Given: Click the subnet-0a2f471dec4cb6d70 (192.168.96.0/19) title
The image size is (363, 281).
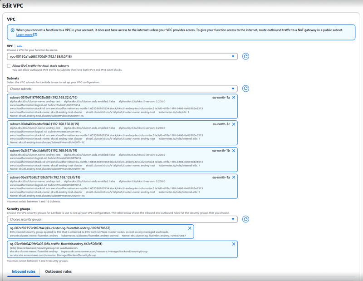Looking at the screenshot, I should tap(44, 151).
